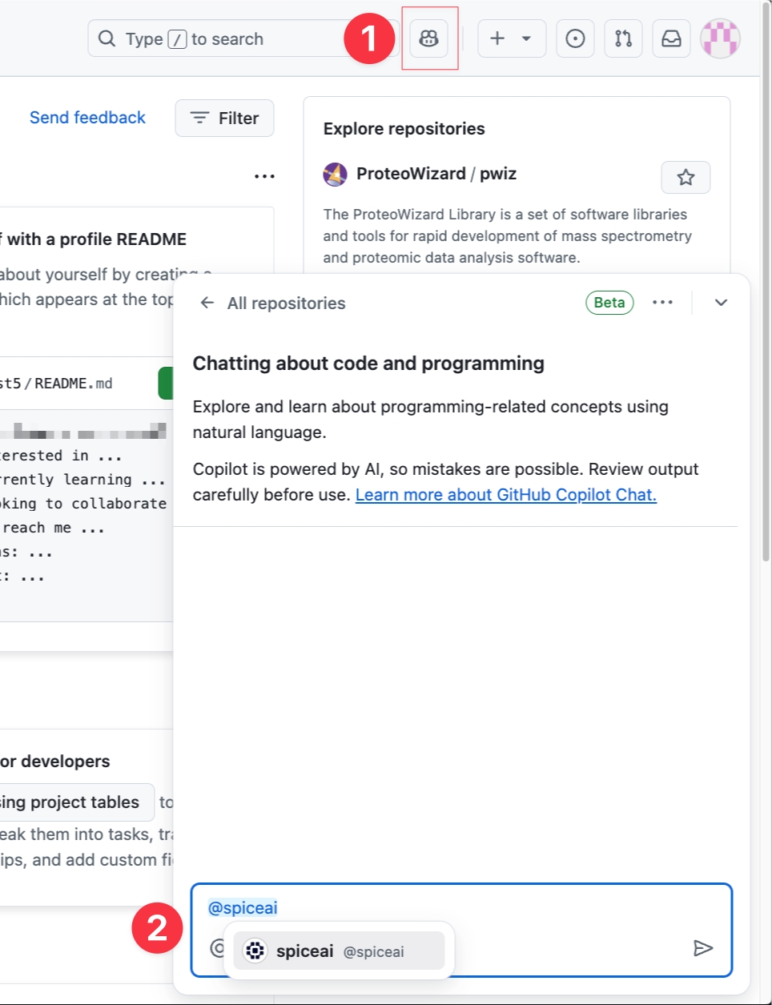Select spiceai suggestion from mention list
The width and height of the screenshot is (772, 1005).
340,951
